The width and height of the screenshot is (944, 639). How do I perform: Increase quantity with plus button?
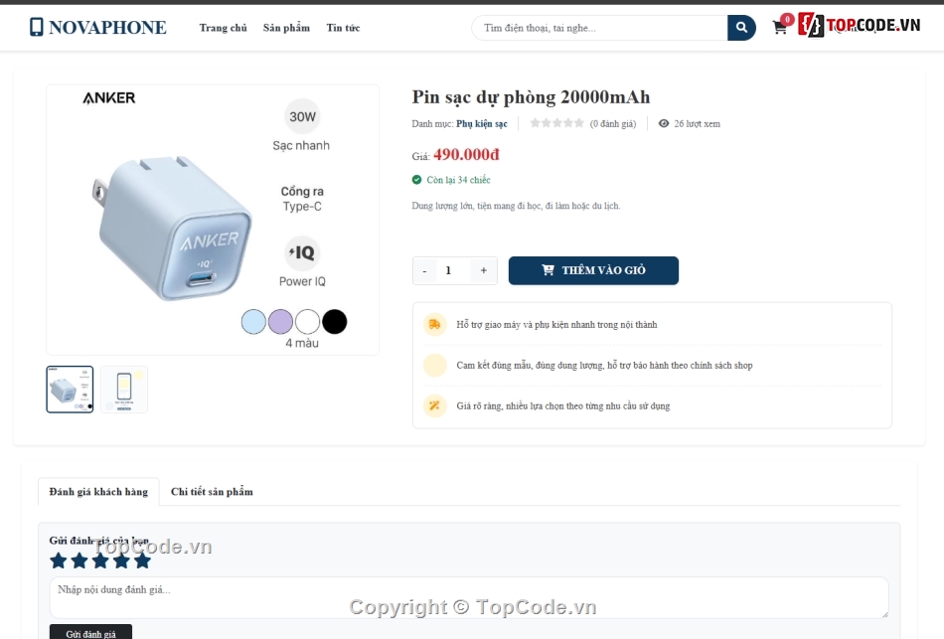484,270
